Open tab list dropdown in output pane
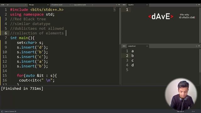Viewport: 201px width, 113px height. pos(199,46)
